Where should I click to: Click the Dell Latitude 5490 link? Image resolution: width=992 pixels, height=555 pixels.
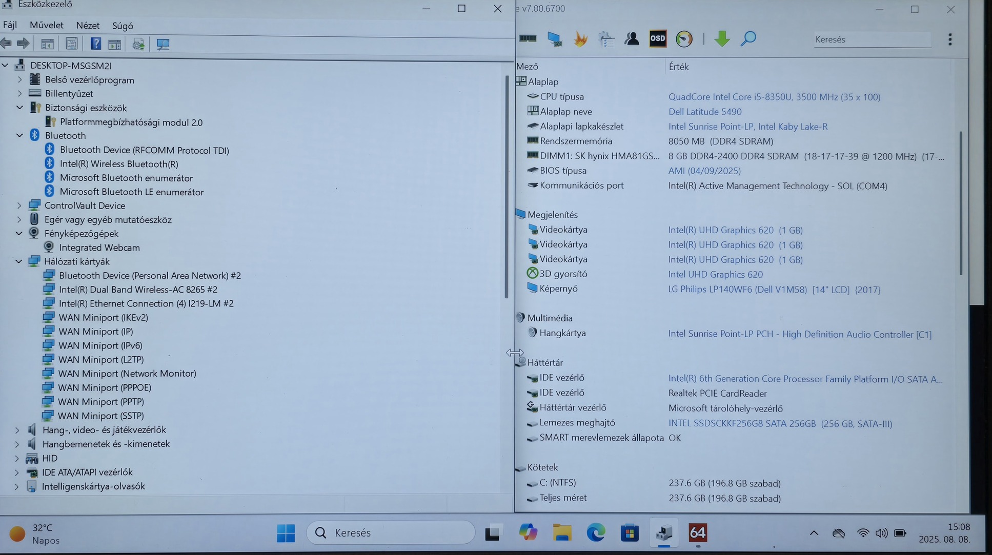click(x=704, y=112)
